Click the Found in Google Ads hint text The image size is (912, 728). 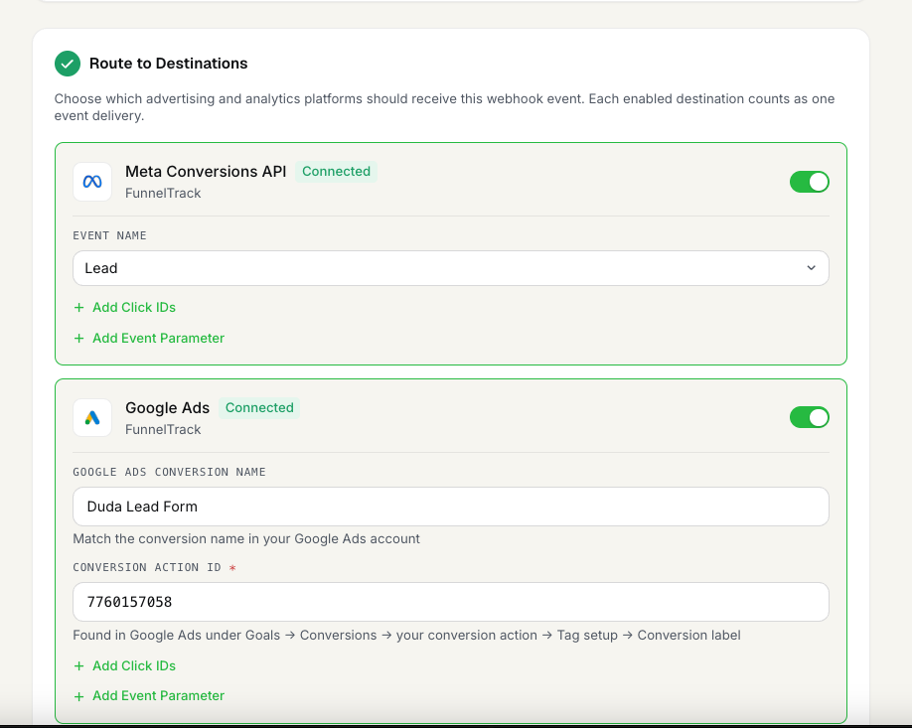pos(406,636)
